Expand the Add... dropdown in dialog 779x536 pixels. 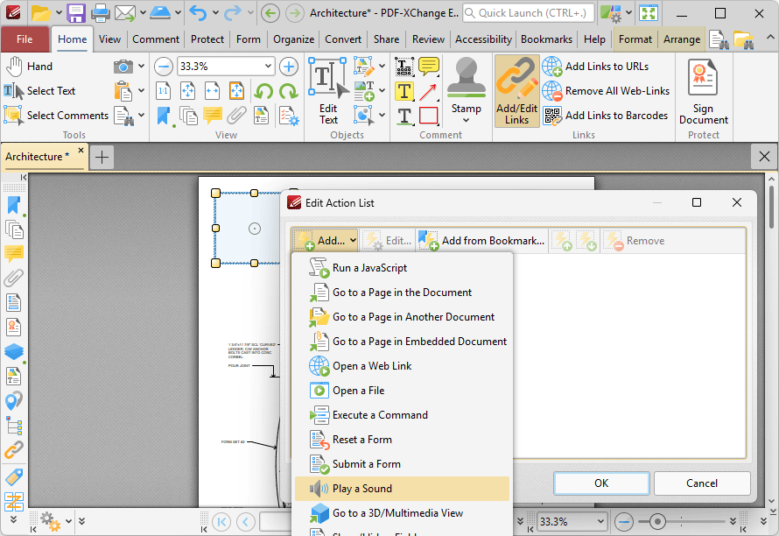[327, 241]
